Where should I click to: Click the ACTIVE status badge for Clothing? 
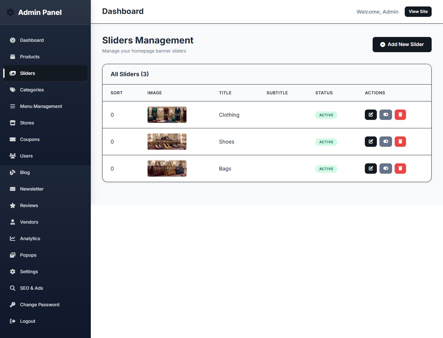pos(326,115)
